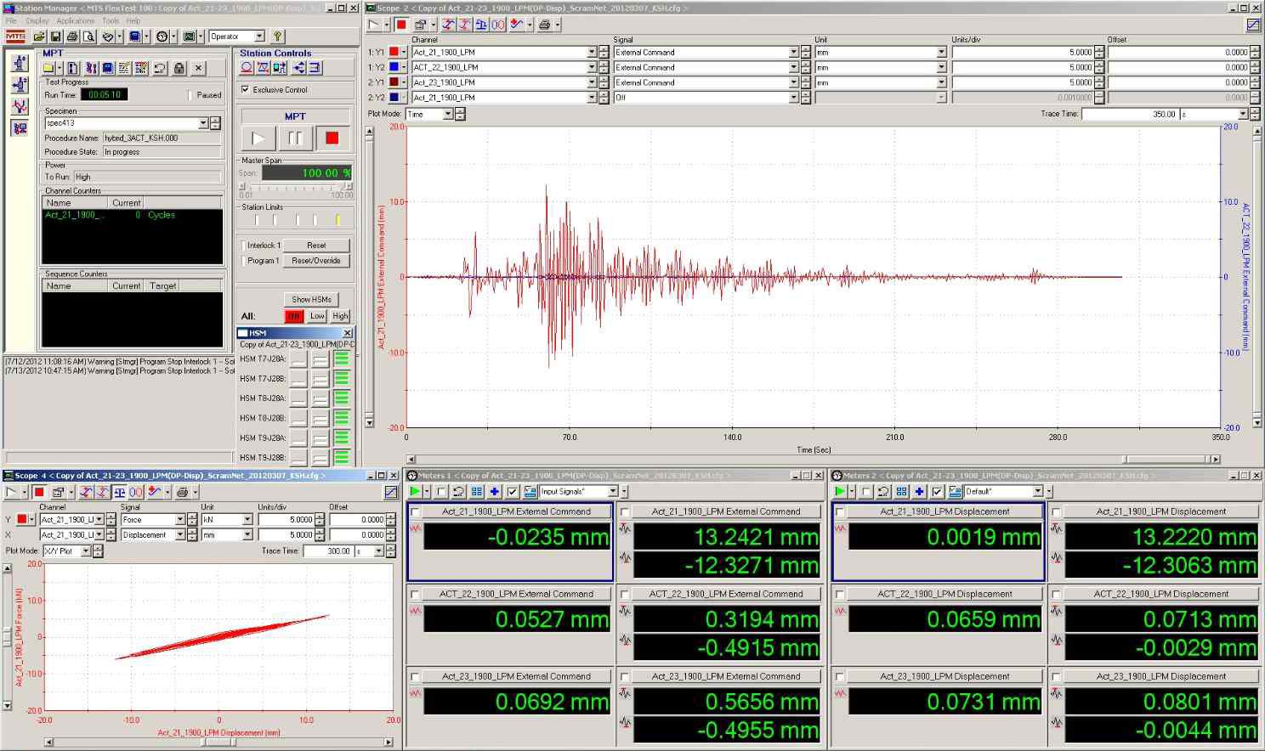The image size is (1265, 751).
Task: Open the File menu in Station Manager
Action: click(11, 20)
